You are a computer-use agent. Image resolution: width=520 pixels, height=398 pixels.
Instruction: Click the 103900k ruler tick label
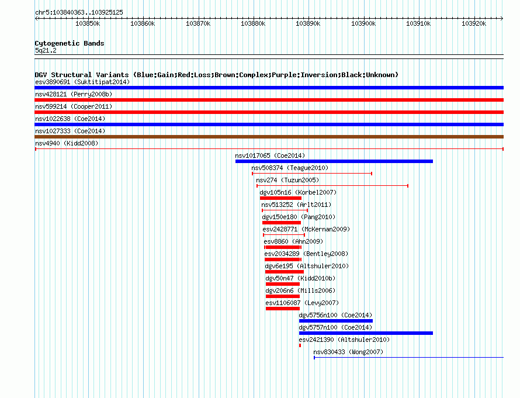point(364,23)
